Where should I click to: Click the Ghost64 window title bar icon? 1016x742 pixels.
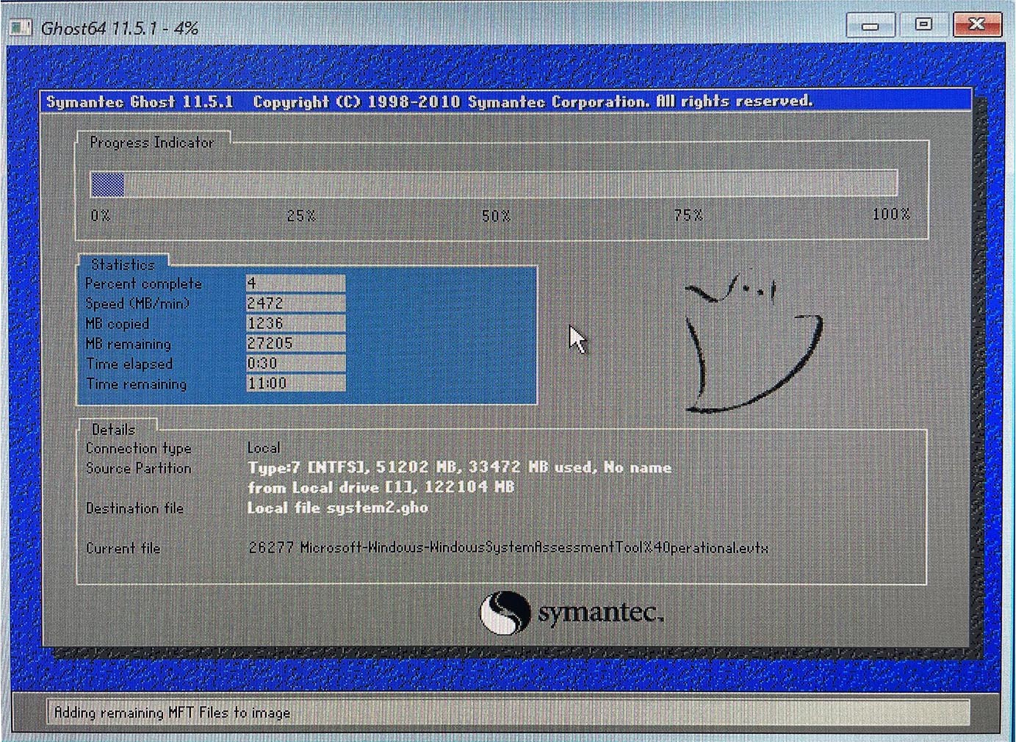point(21,28)
